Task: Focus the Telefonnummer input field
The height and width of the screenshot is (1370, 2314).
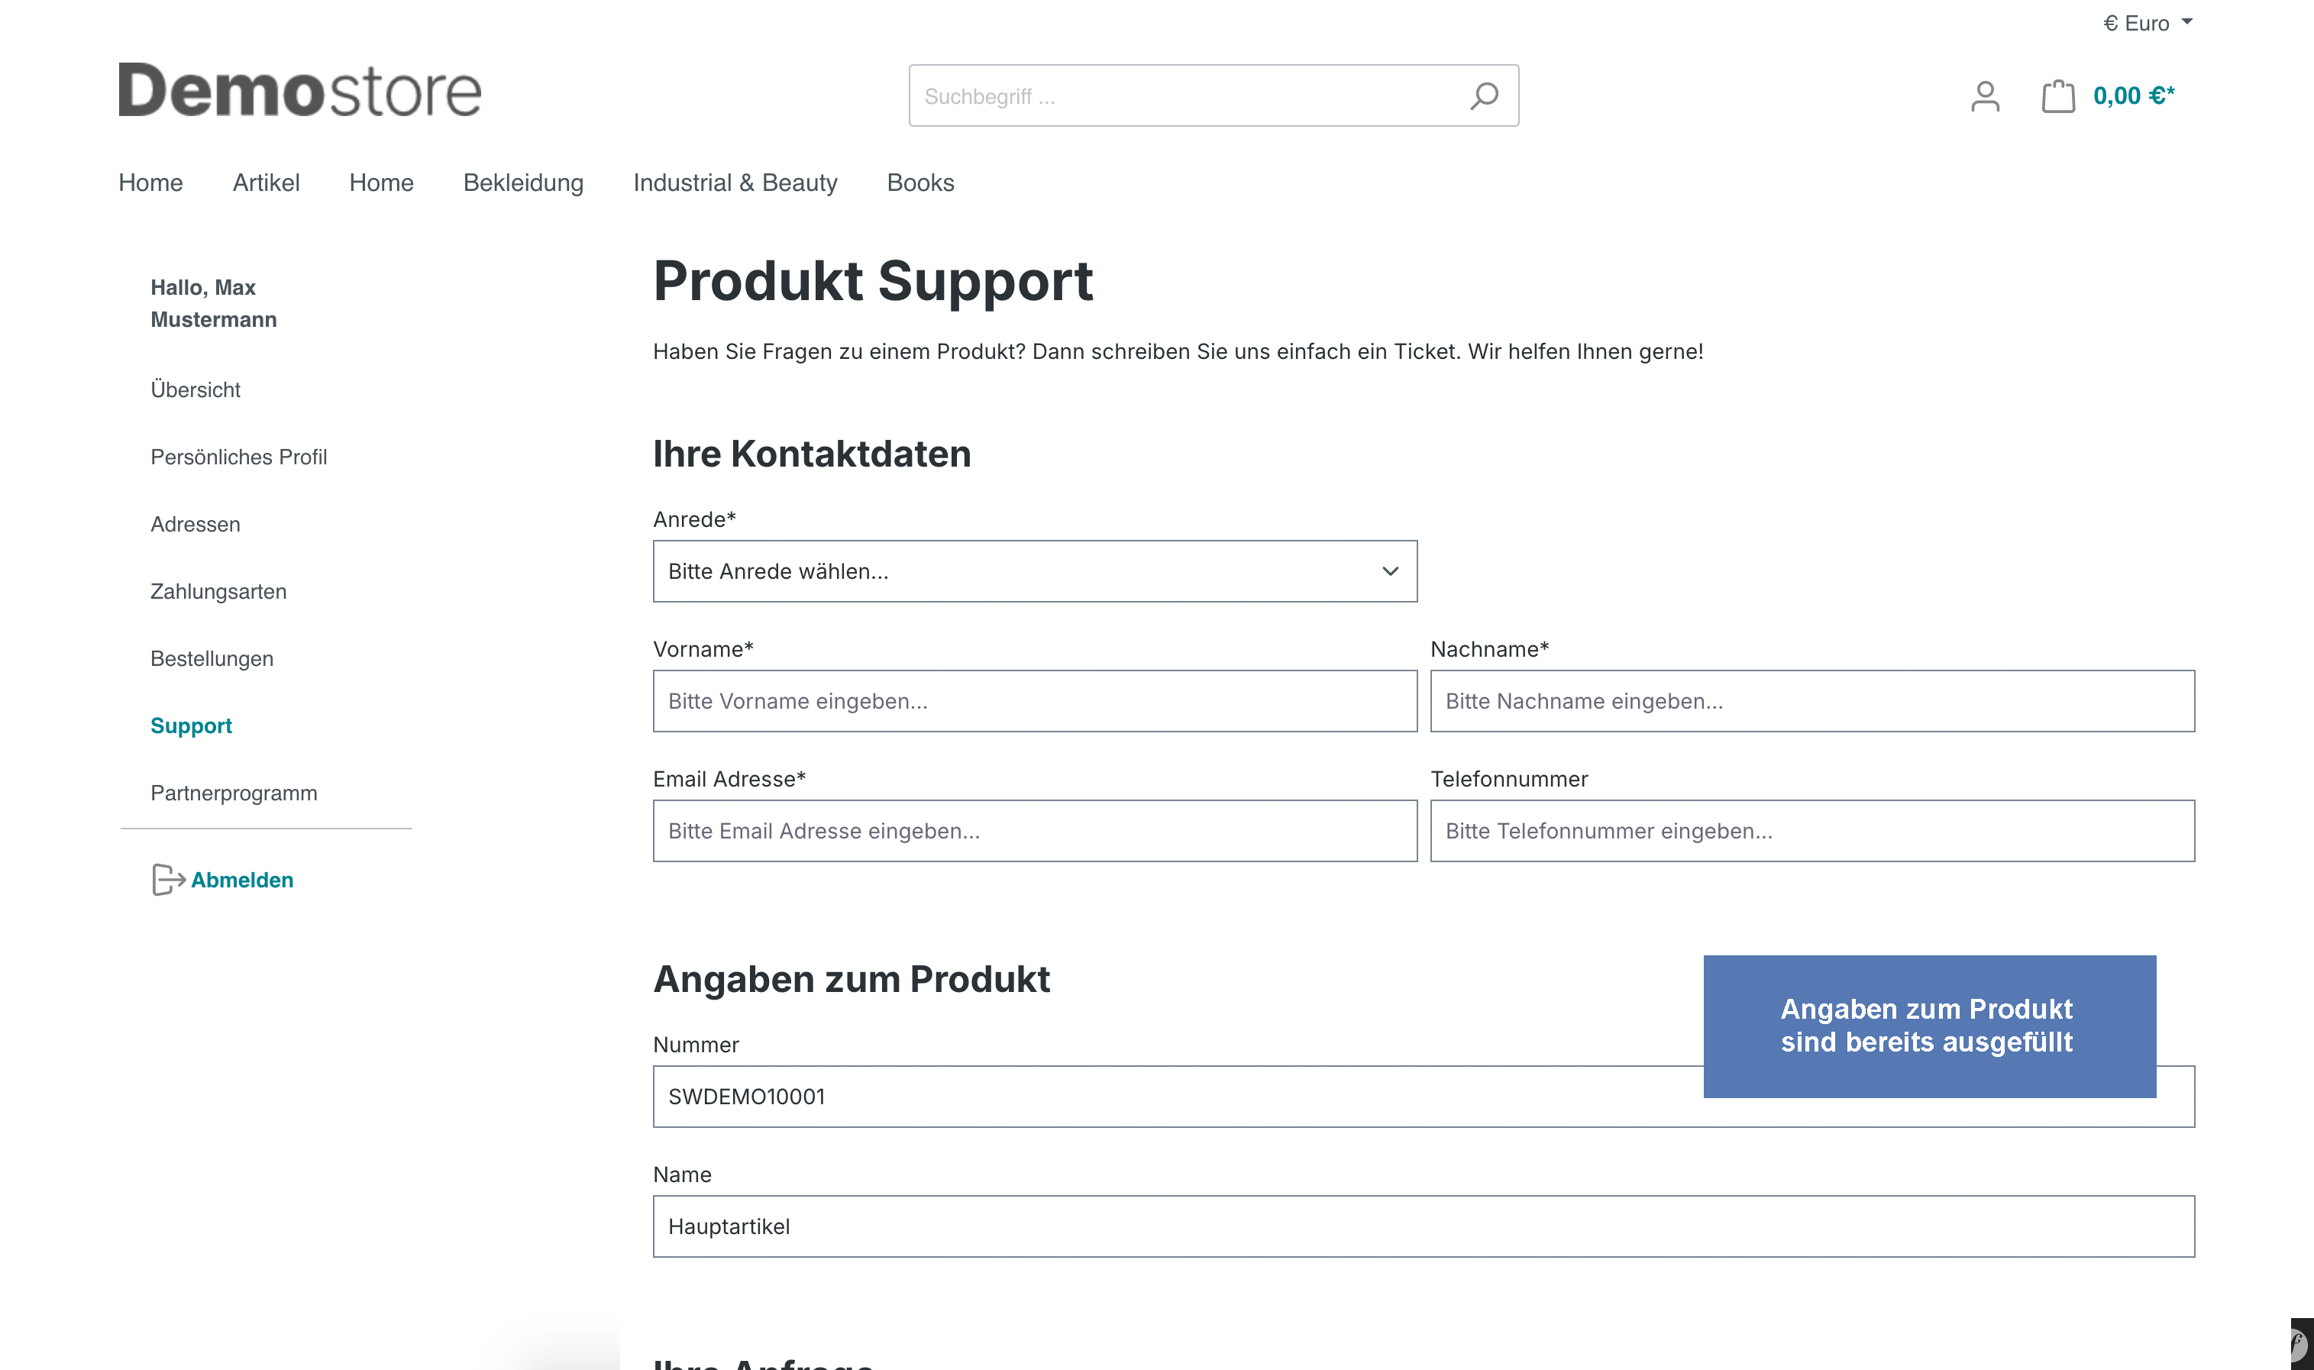Action: pos(1812,831)
